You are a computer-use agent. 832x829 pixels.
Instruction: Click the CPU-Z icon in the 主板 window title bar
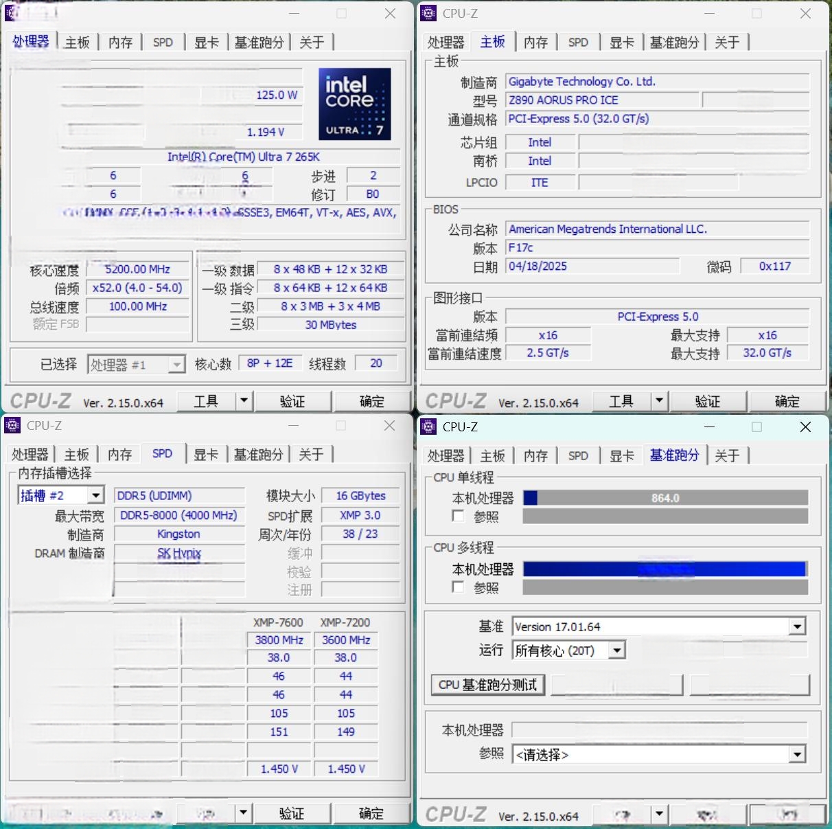tap(428, 13)
